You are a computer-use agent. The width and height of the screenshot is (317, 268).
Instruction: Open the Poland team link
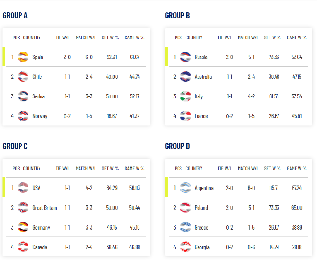pyautogui.click(x=201, y=208)
